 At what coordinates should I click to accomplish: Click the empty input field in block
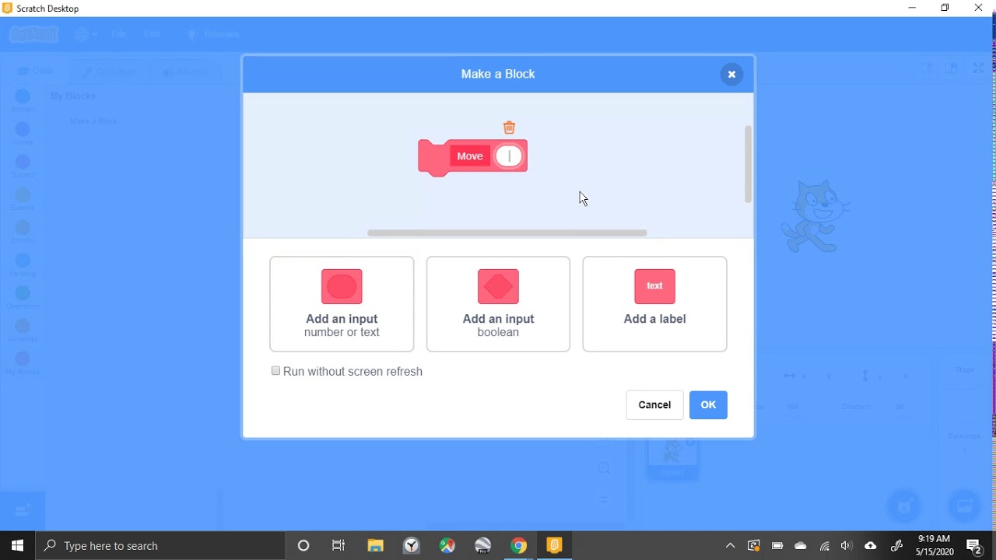[510, 156]
